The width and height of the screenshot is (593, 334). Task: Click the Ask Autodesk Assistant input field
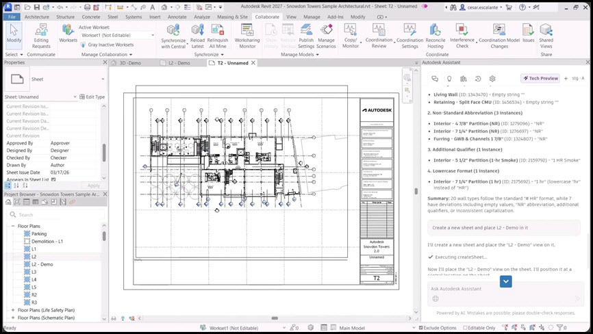(x=505, y=294)
